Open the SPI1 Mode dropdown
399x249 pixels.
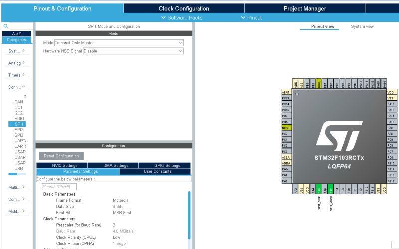click(x=119, y=43)
